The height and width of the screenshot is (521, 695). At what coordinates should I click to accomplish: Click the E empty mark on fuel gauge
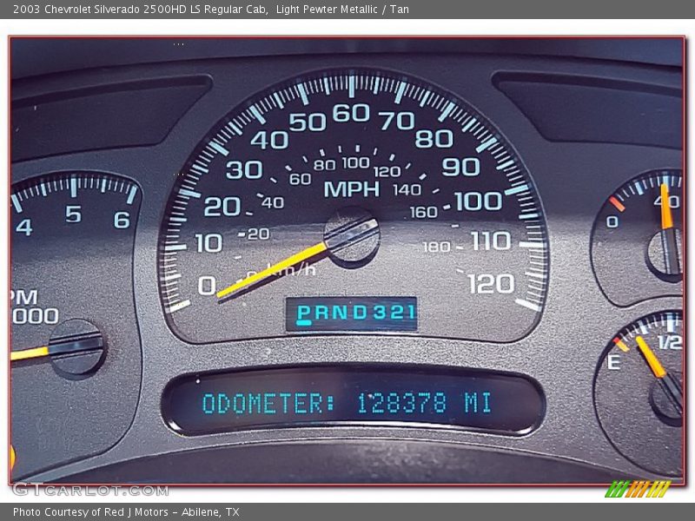pyautogui.click(x=613, y=362)
